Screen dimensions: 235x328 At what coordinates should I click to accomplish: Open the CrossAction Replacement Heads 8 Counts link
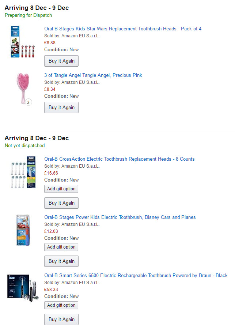tap(119, 159)
